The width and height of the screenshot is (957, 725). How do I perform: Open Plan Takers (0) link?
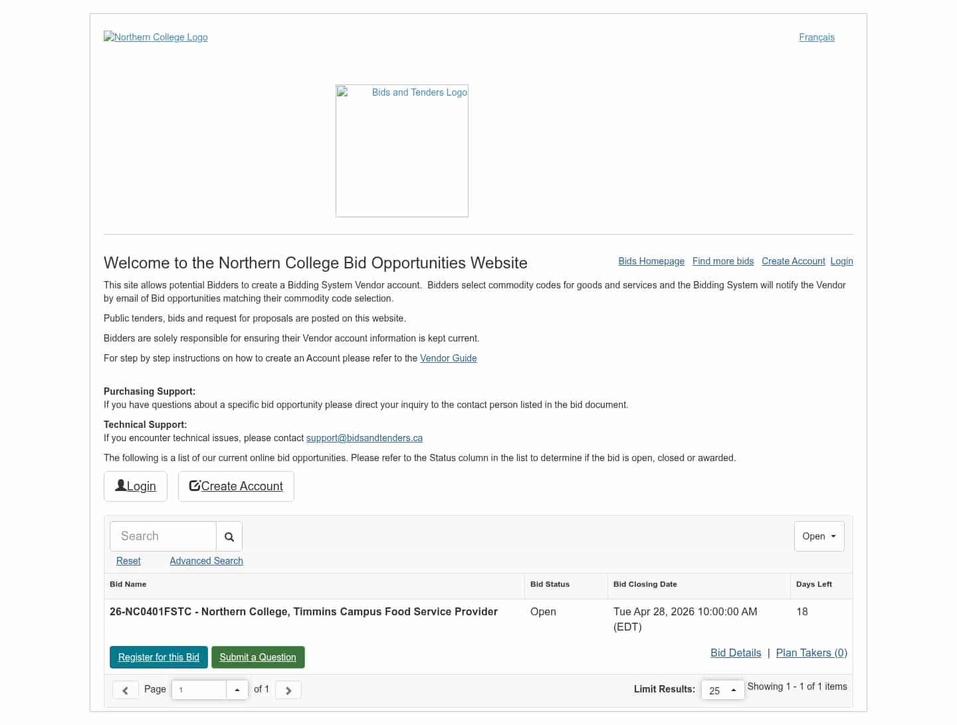(x=811, y=653)
